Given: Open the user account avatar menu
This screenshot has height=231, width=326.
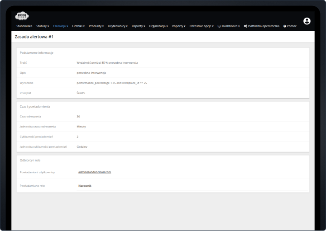Looking at the screenshot, I should [307, 21].
